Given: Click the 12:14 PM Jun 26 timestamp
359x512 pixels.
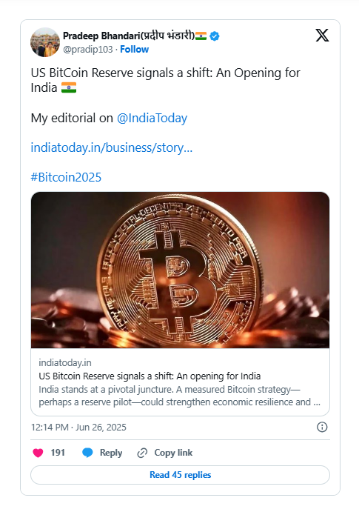Looking at the screenshot, I should point(78,427).
